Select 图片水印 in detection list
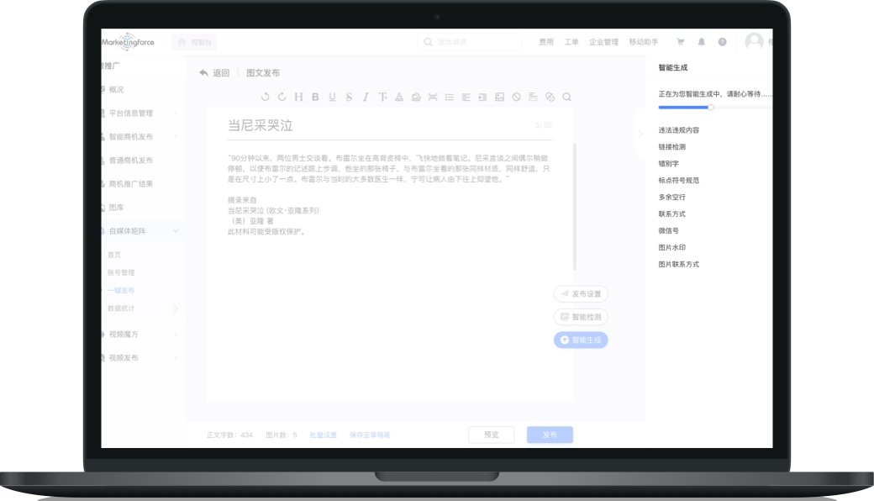Viewport: 874px width, 501px height. click(x=671, y=247)
